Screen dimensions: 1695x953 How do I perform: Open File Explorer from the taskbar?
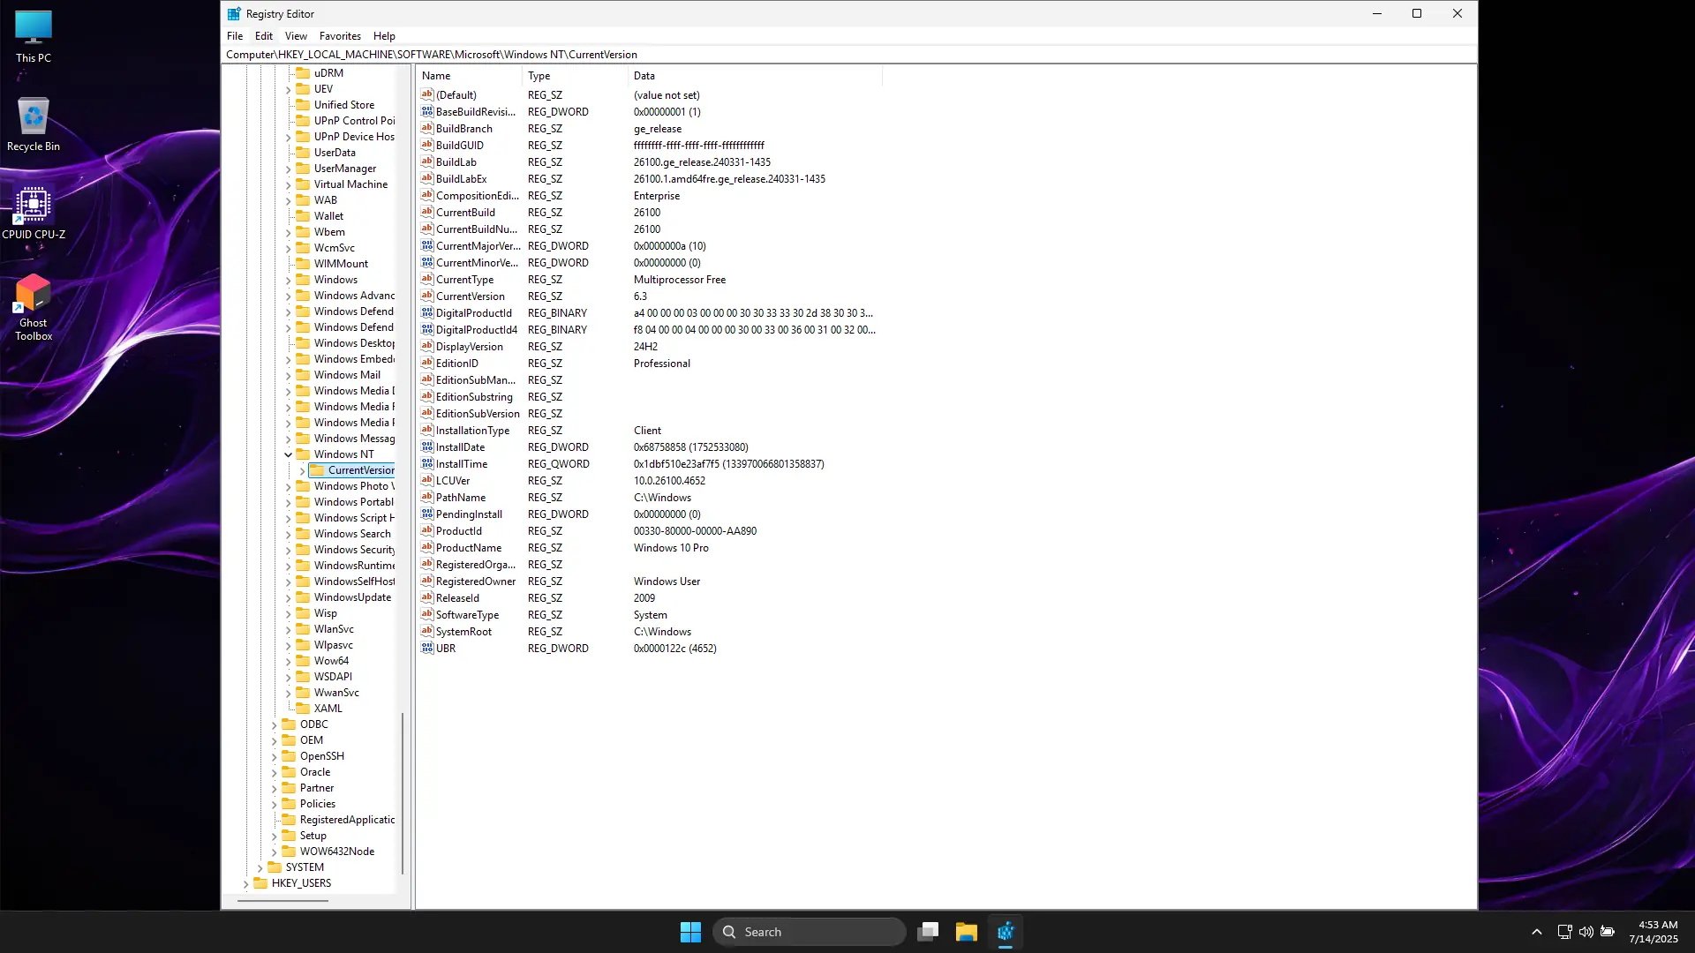tap(966, 932)
